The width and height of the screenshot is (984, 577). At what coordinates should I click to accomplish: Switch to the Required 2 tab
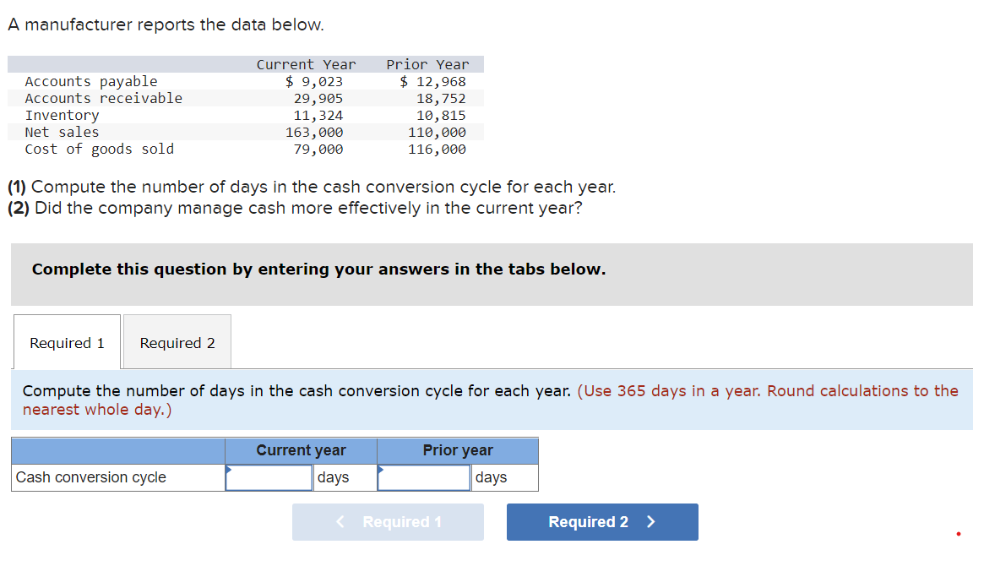click(x=177, y=342)
